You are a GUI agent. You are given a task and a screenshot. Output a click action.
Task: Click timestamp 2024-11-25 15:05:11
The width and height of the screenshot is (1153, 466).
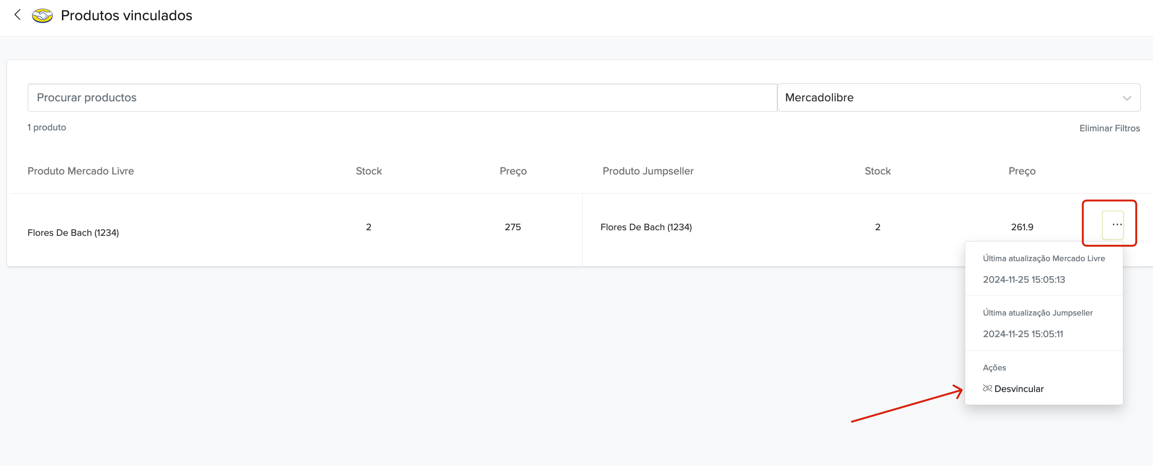click(x=1023, y=334)
